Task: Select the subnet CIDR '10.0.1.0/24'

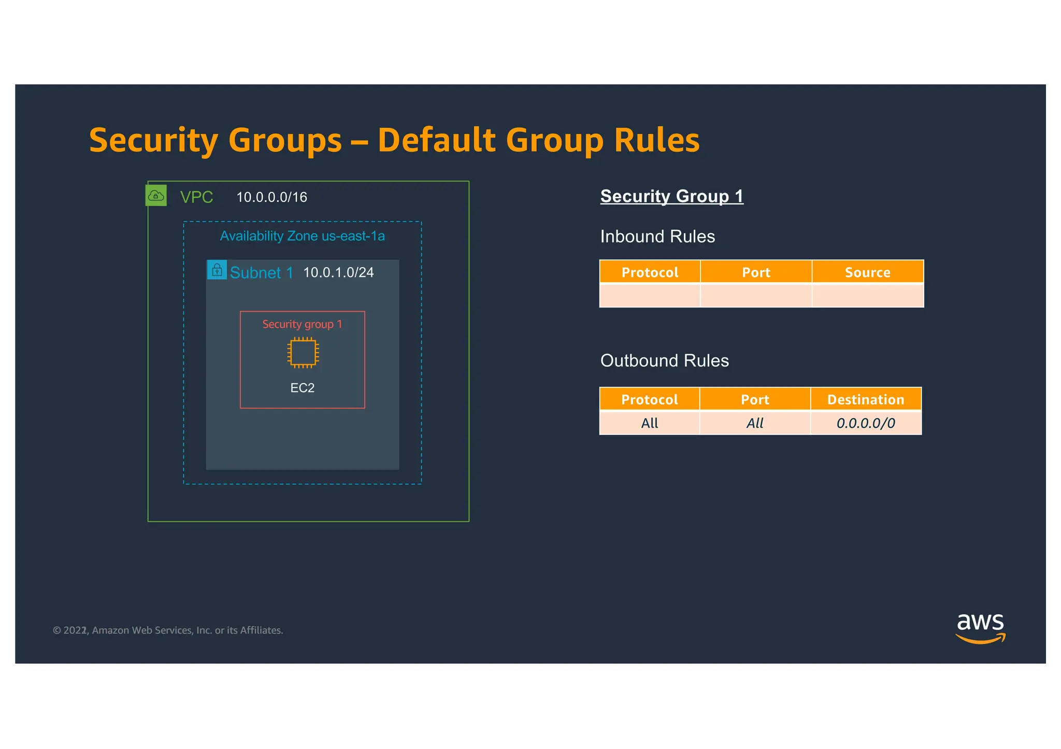Action: click(338, 272)
